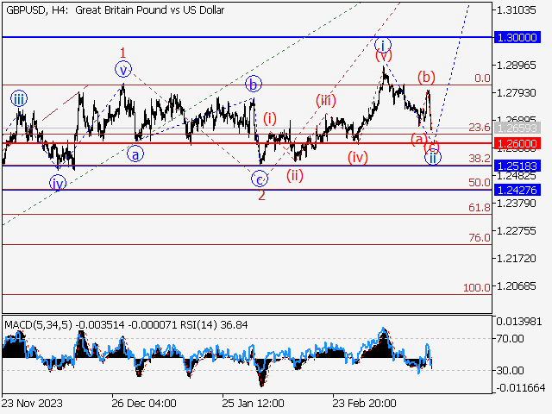The width and height of the screenshot is (552, 414).
Task: Click the blue circled v wave label
Action: 123,69
